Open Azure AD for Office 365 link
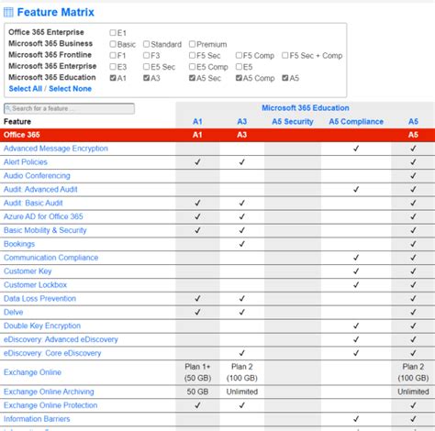Viewport: 435px width, 431px height. click(43, 216)
